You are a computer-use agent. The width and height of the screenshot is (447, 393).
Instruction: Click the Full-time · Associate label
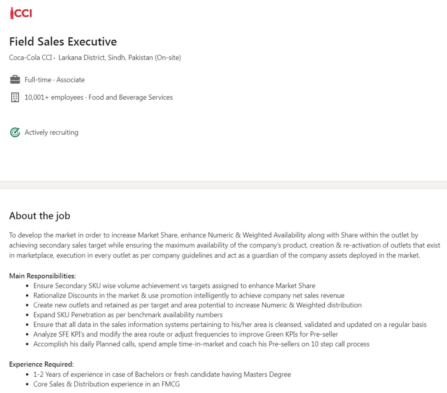coord(54,80)
